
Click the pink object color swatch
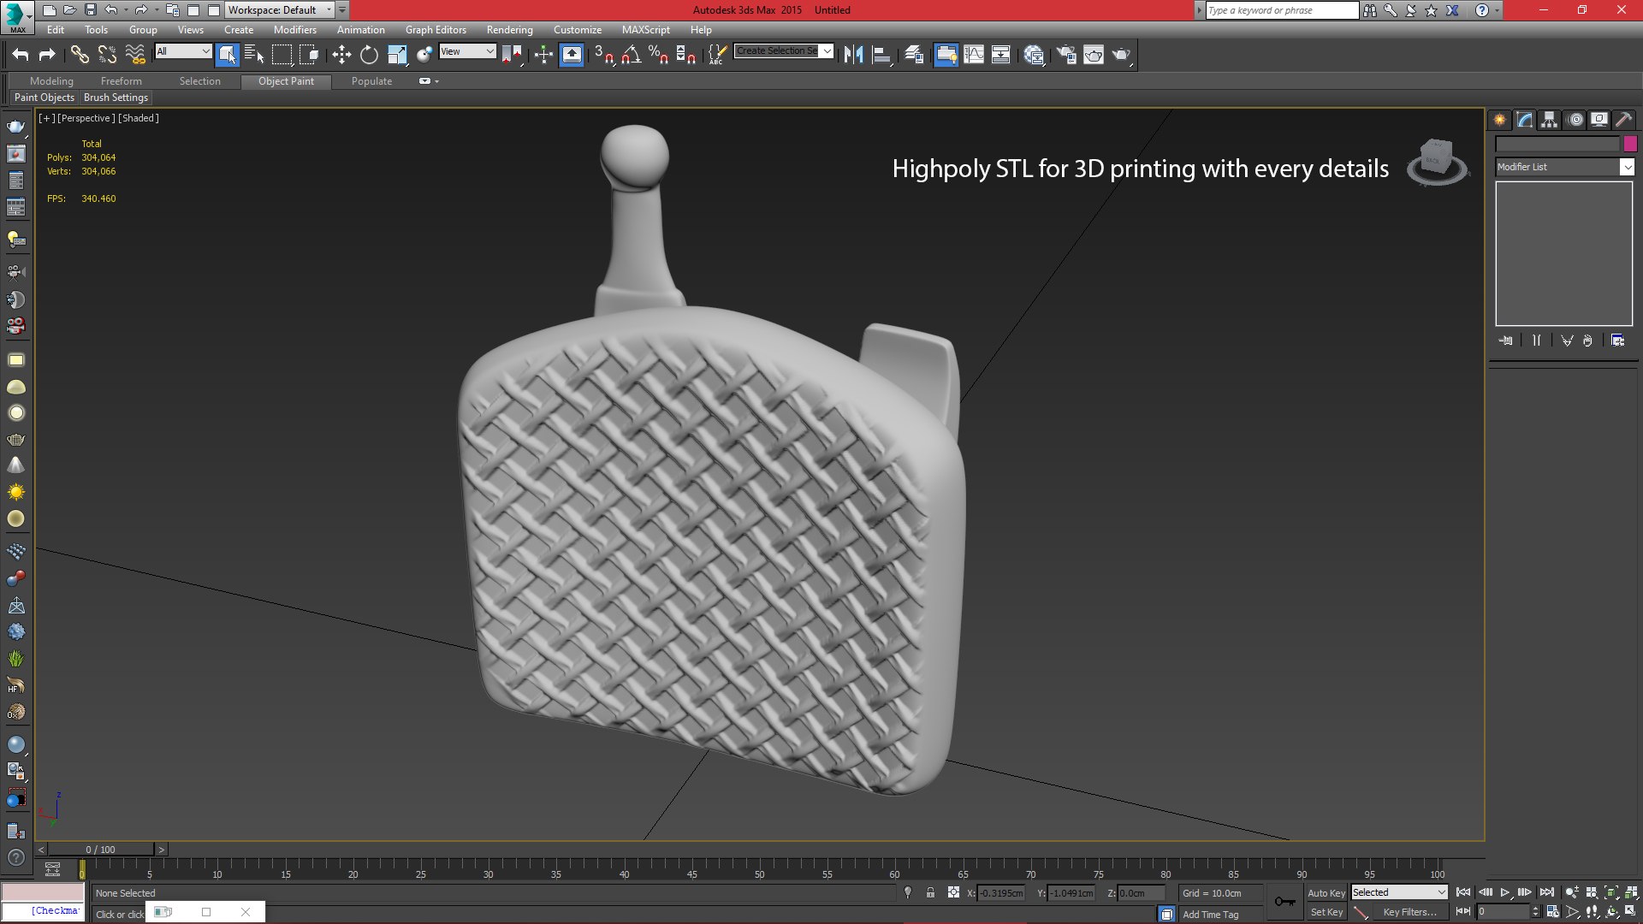1630,144
